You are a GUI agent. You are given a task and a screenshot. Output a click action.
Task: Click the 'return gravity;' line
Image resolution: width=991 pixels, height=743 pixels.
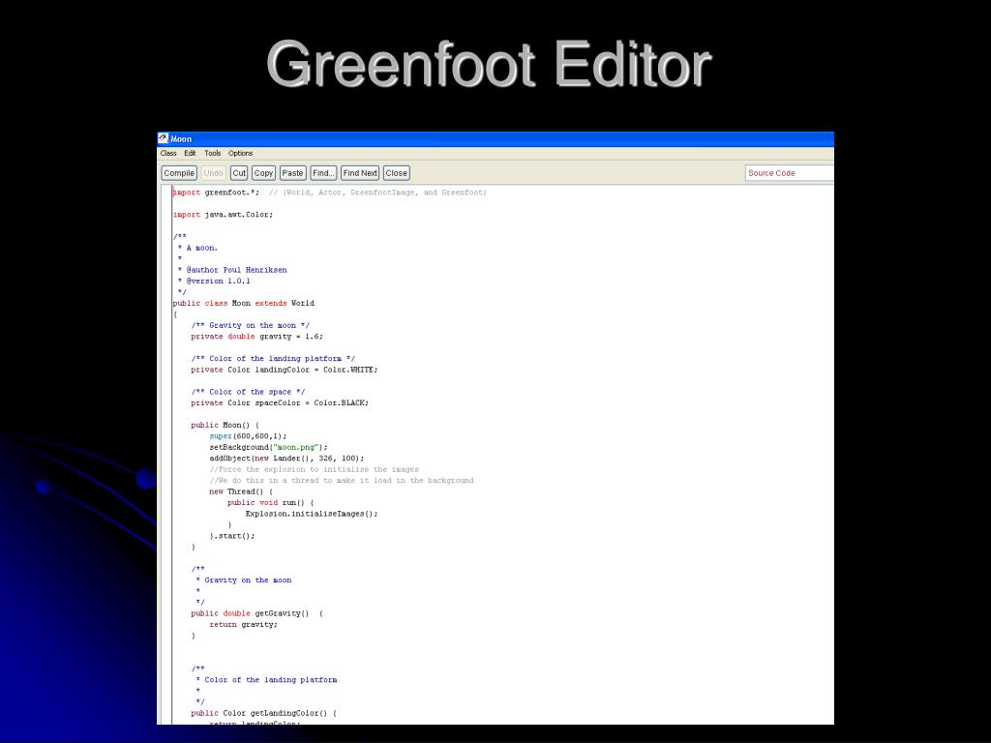243,624
